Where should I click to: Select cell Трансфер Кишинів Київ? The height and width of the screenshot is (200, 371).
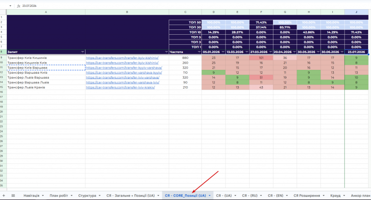coord(46,63)
